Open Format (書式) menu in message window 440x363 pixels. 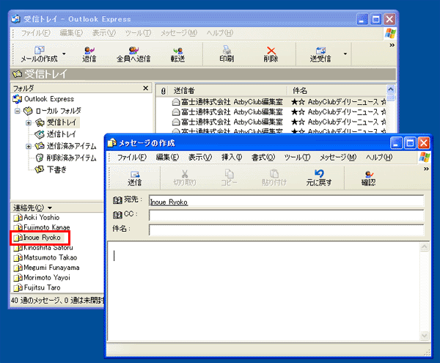[263, 157]
